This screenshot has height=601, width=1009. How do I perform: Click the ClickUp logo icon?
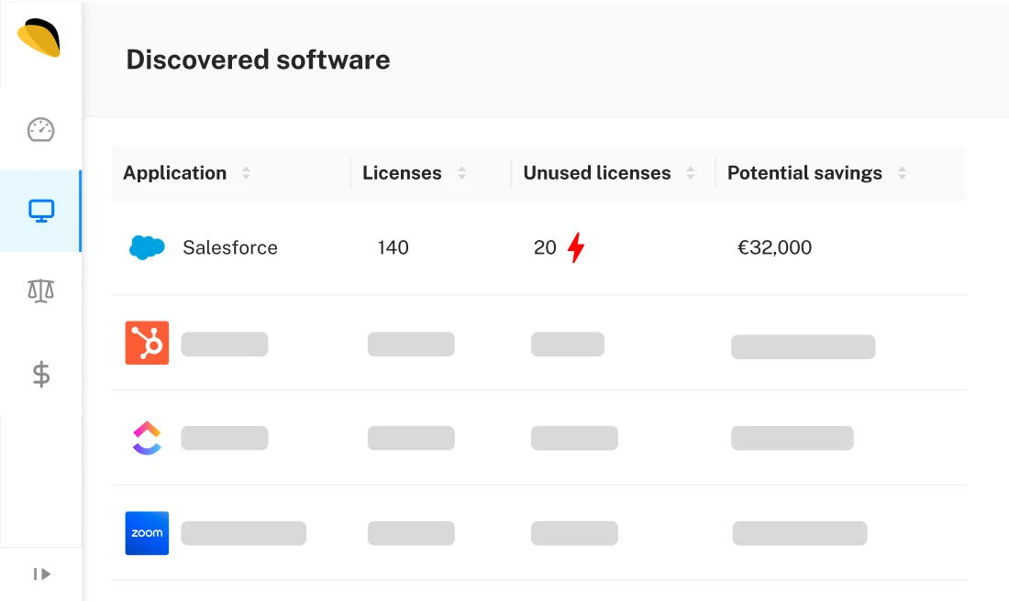point(147,438)
